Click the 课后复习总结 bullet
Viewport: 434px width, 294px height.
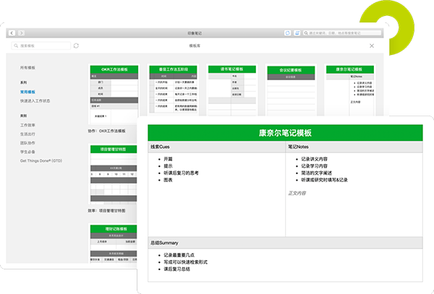(176, 269)
